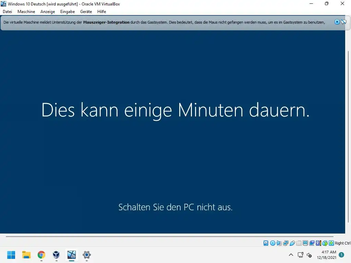Click the VirtualBox title bar window icon
Viewport: 351px width, 263px height.
click(x=3, y=4)
